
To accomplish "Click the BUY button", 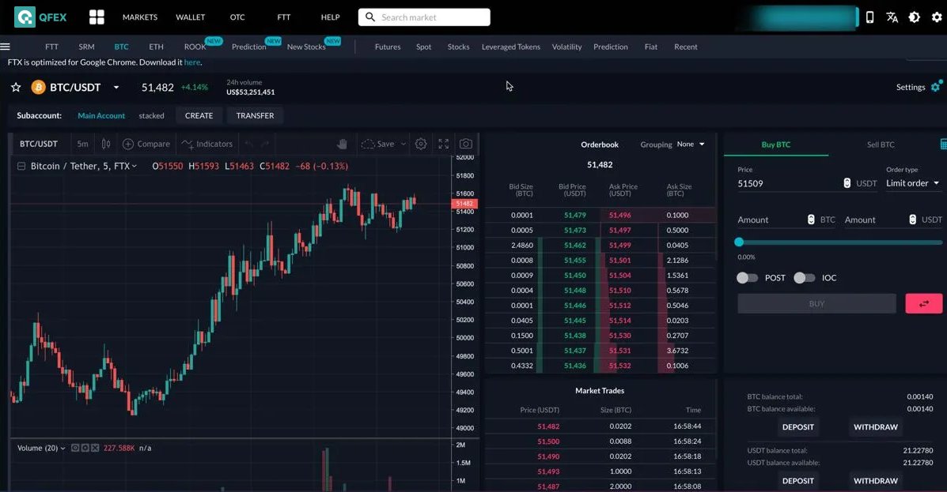I will pyautogui.click(x=816, y=303).
